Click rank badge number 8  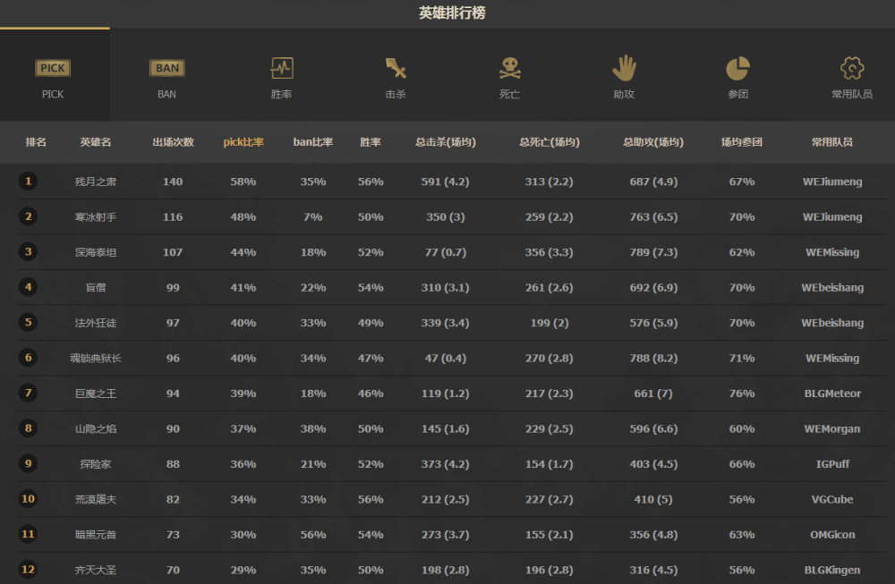[28, 428]
